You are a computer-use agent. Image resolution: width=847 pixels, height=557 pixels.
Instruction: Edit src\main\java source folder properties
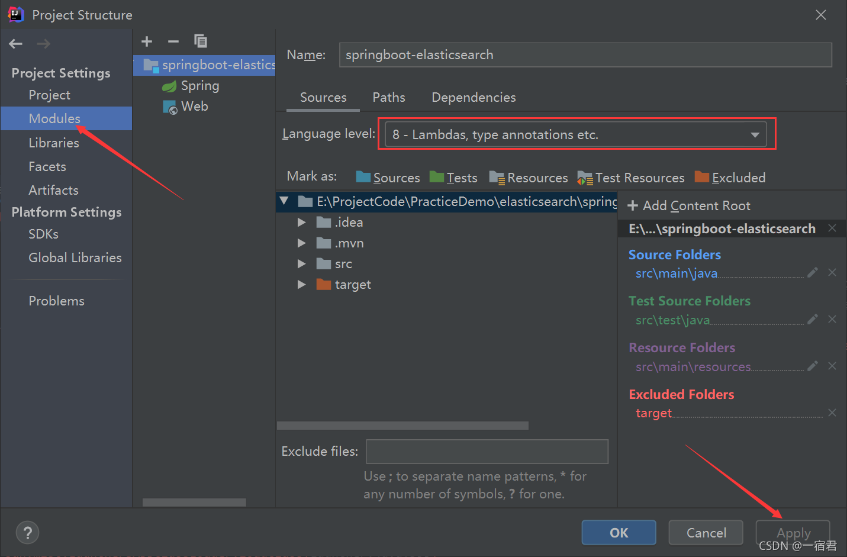click(813, 272)
